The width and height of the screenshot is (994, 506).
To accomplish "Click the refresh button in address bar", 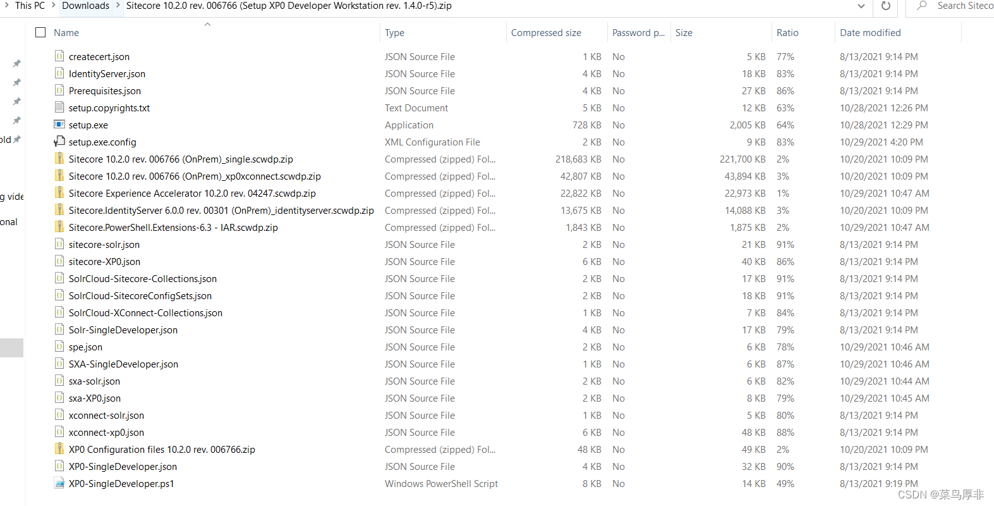I will pyautogui.click(x=886, y=6).
